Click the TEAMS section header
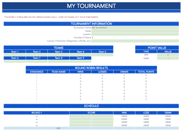Viewport: 183px width, 133px height. coord(59,48)
